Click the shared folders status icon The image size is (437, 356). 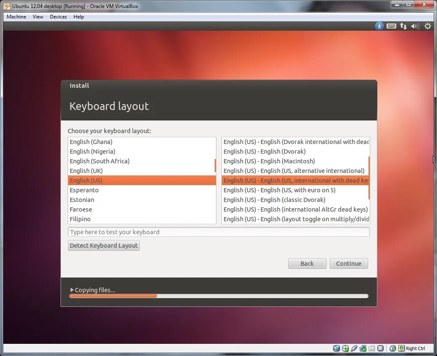371,348
